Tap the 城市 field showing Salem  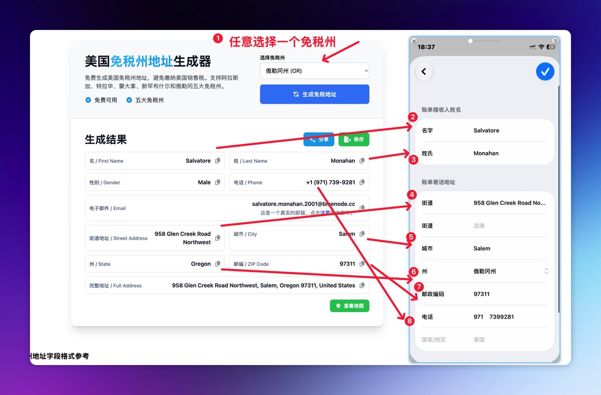pyautogui.click(x=485, y=248)
